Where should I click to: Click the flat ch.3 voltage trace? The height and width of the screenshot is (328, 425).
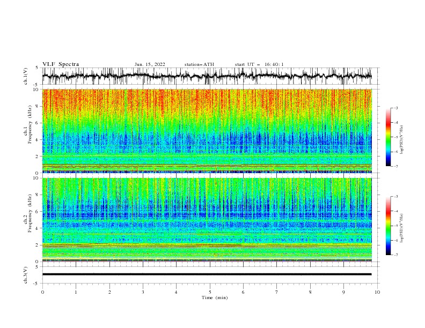(207, 274)
